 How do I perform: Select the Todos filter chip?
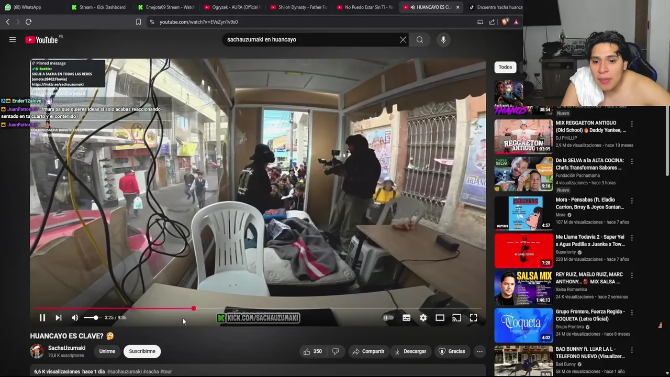coord(505,67)
